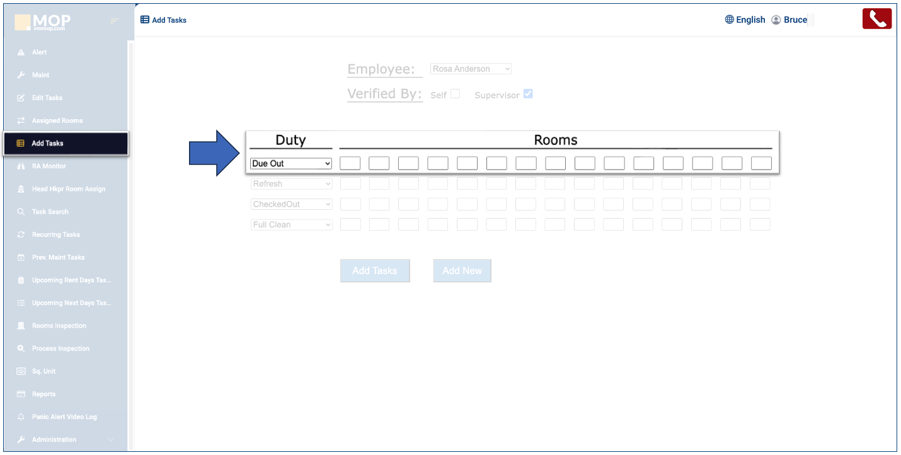Go to Rooms Inspection menu item
This screenshot has height=455, width=901.
[59, 326]
